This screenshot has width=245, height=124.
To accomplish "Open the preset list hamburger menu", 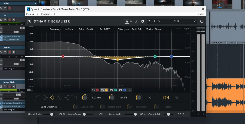I will pyautogui.click(x=149, y=21).
